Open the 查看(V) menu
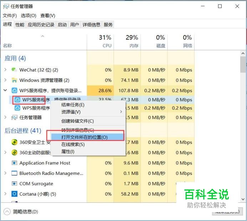This screenshot has height=221, width=247. click(48, 15)
